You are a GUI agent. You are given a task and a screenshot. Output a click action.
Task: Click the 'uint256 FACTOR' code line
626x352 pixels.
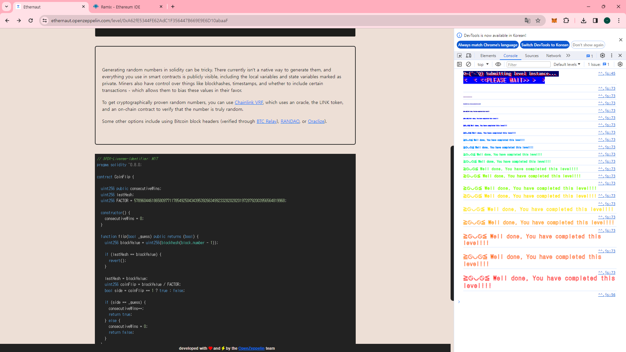(x=194, y=201)
